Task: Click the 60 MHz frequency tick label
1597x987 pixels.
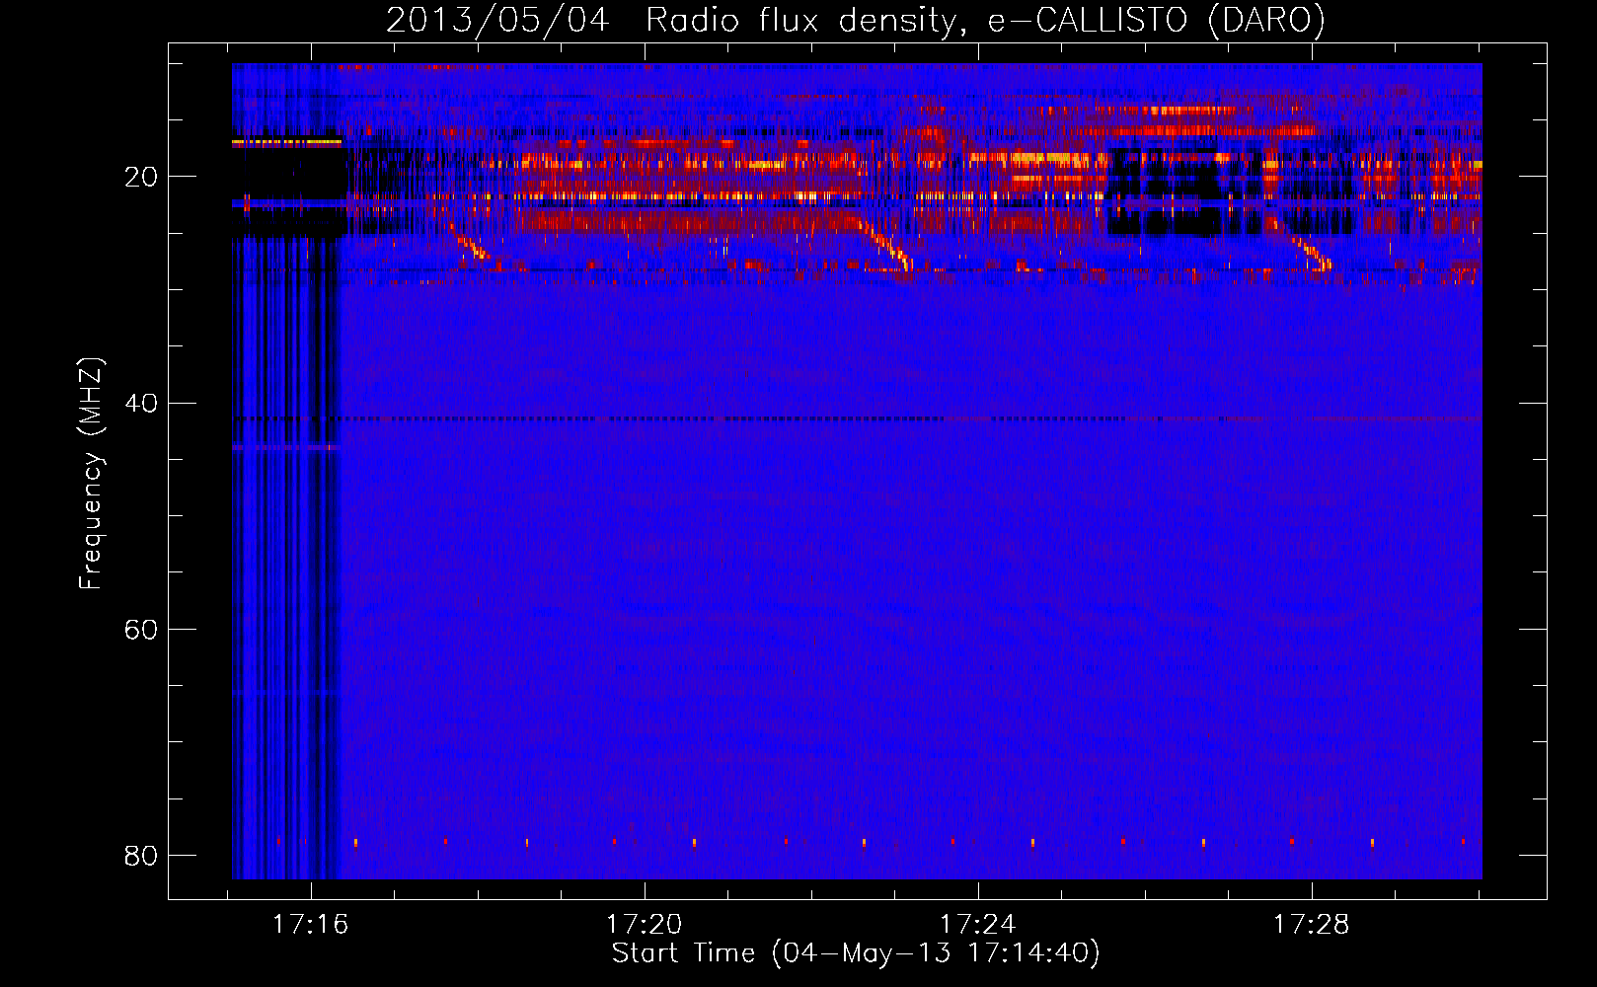Action: point(140,630)
